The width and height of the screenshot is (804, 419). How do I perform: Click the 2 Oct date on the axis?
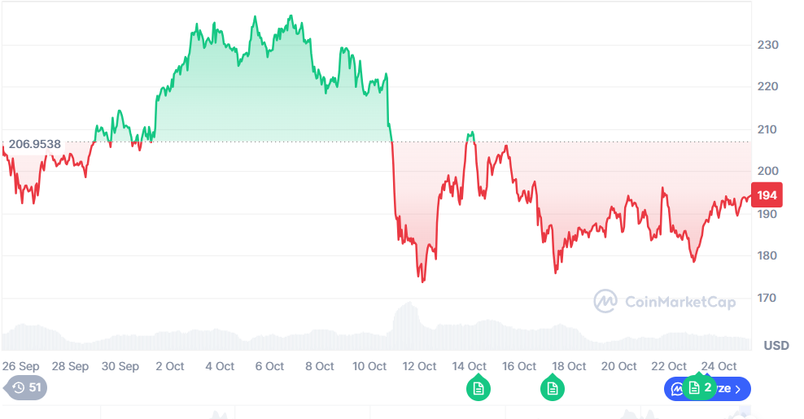169,366
